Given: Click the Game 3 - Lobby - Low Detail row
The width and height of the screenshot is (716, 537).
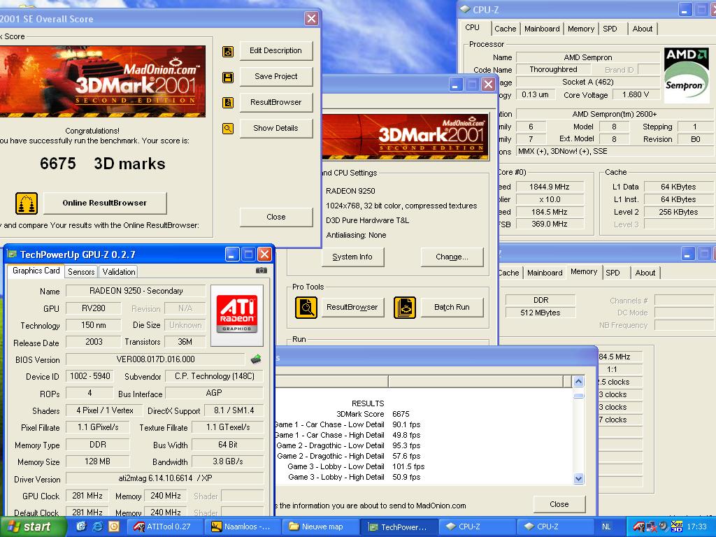Looking at the screenshot, I should 356,466.
